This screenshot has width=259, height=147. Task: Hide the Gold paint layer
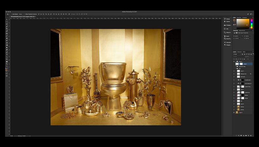click(234, 77)
